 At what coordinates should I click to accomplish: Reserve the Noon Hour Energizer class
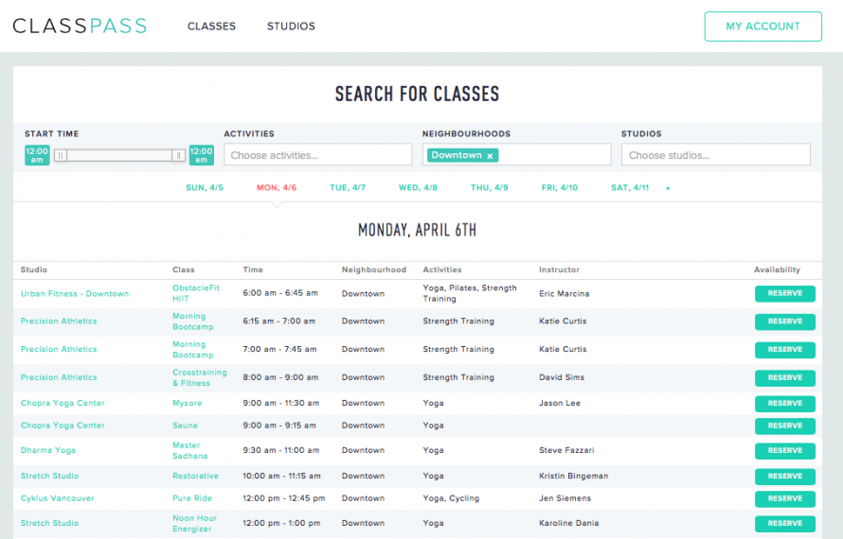click(785, 524)
